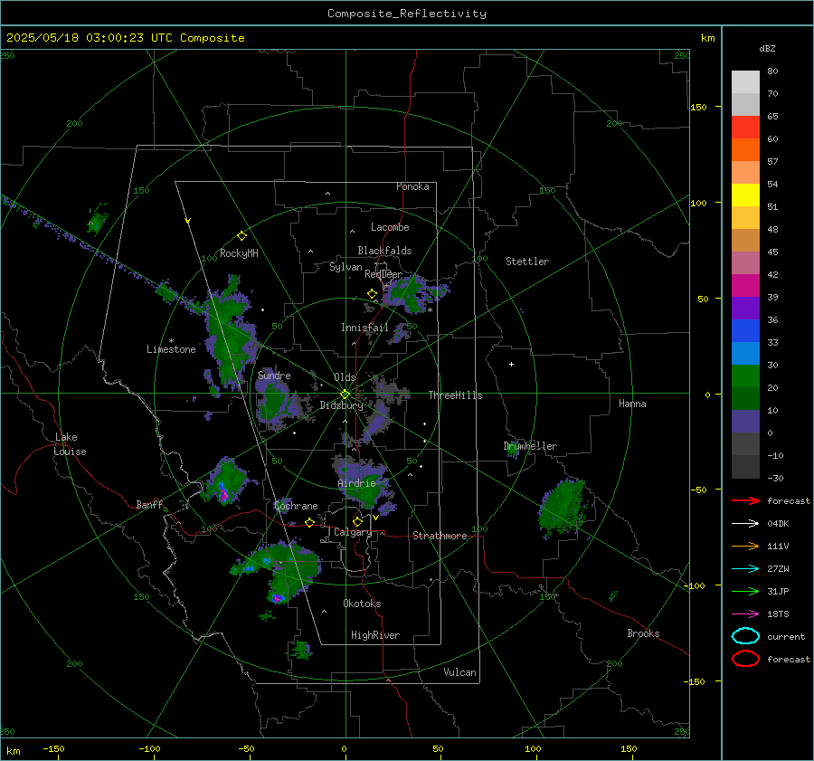Click the storm cell southeast of Drumheller
This screenshot has height=761, width=814.
pyautogui.click(x=563, y=508)
